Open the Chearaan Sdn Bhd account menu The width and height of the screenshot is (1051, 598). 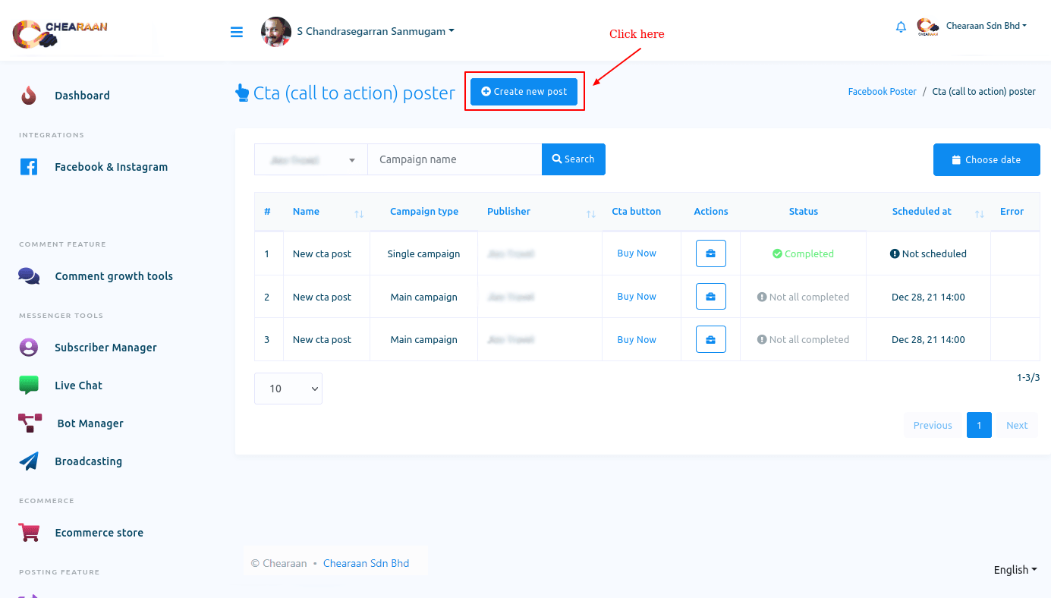[985, 27]
